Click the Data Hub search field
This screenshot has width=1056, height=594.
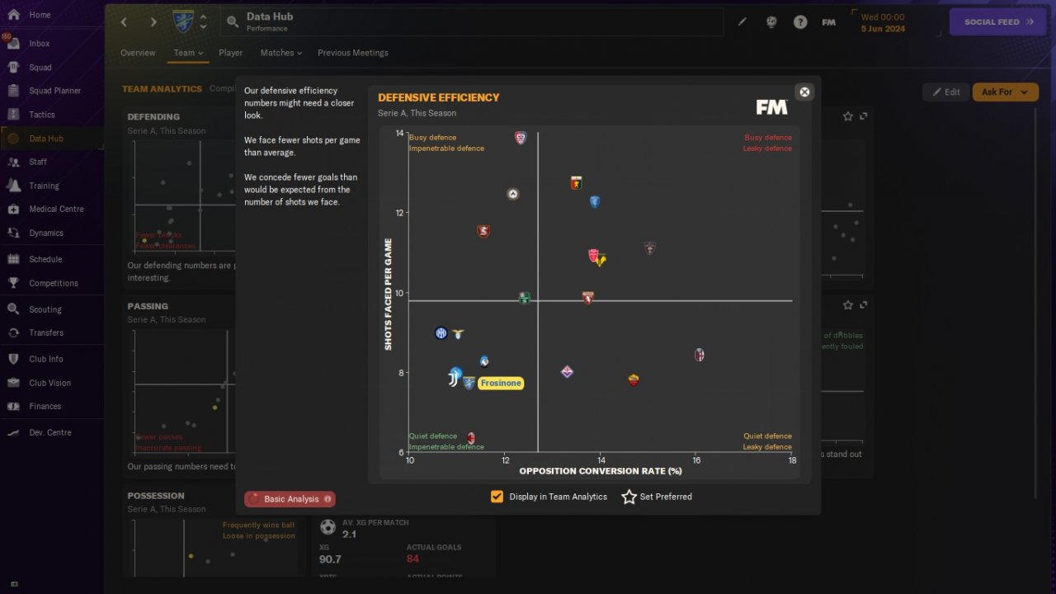[x=472, y=22]
